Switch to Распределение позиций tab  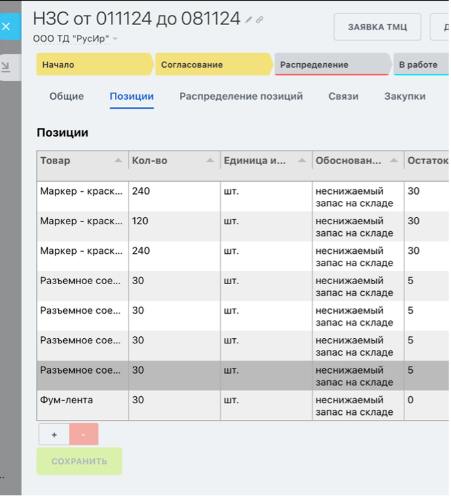coord(241,97)
